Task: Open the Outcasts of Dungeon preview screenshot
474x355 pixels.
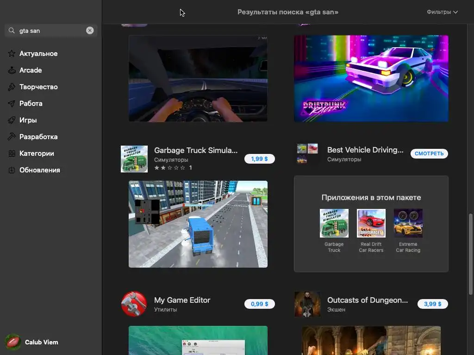Action: point(371,340)
